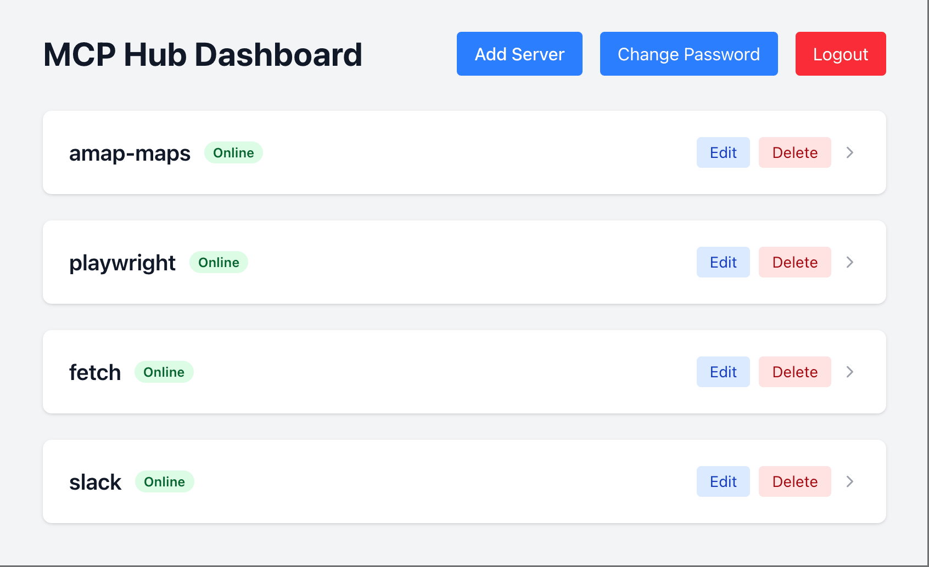Expand details for the fetch server
929x567 pixels.
tap(849, 372)
